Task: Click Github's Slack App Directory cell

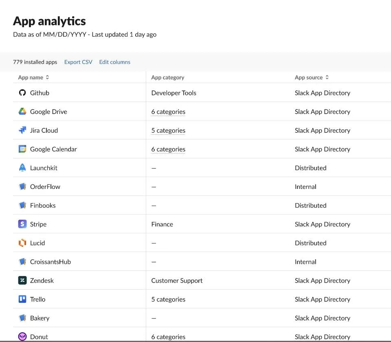Action: (x=323, y=93)
